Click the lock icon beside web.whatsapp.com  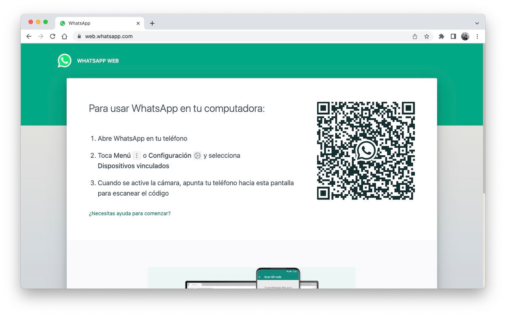click(78, 36)
